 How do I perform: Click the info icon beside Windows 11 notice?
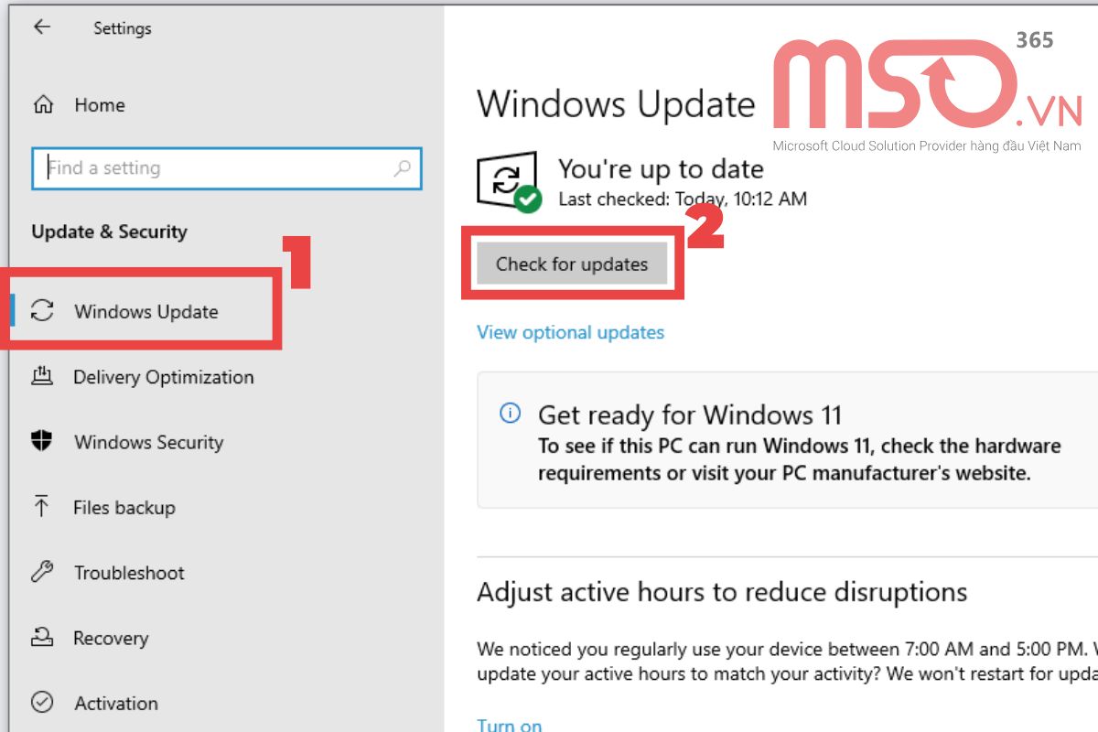tap(510, 414)
